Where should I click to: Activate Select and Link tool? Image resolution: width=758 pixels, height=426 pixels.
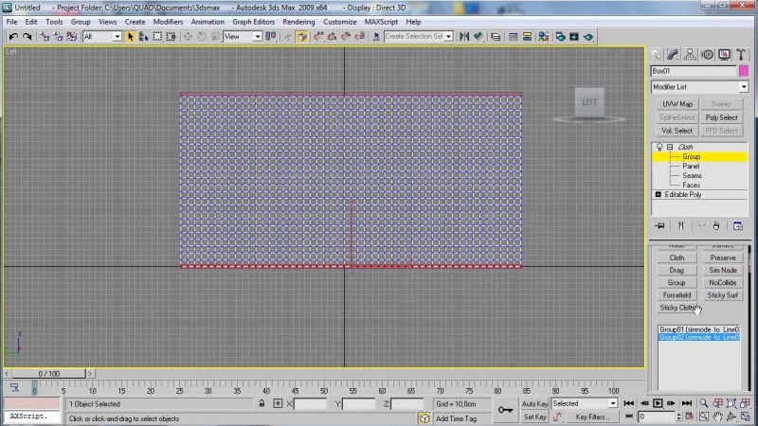tap(44, 37)
